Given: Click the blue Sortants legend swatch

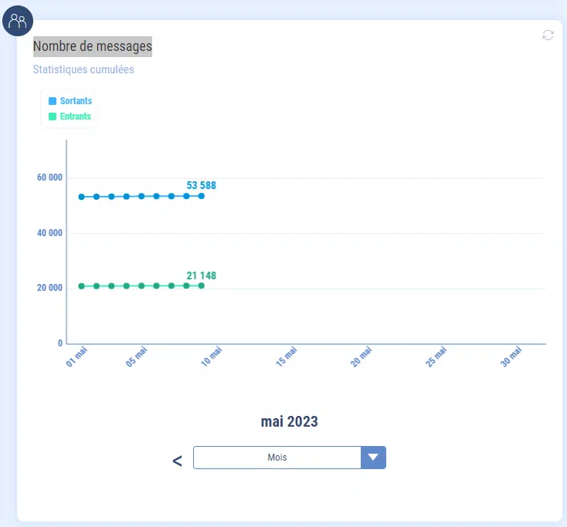Looking at the screenshot, I should 53,101.
